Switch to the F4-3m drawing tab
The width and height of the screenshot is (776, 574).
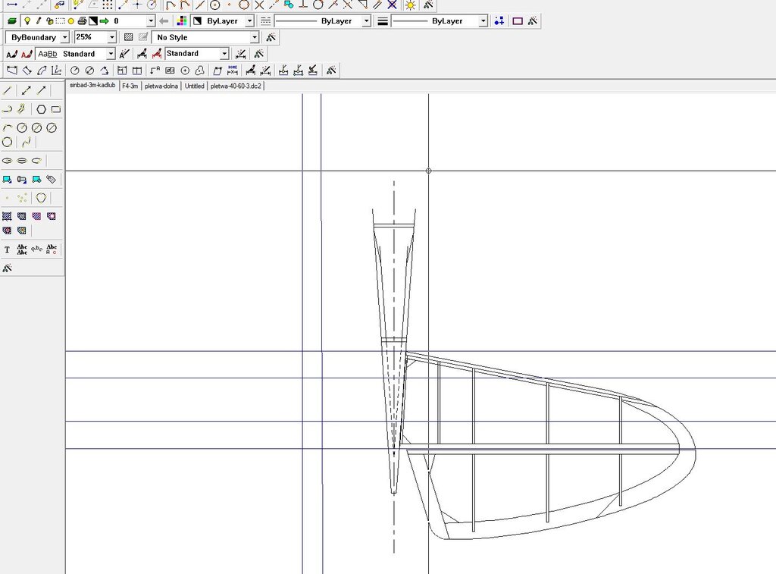tap(130, 86)
